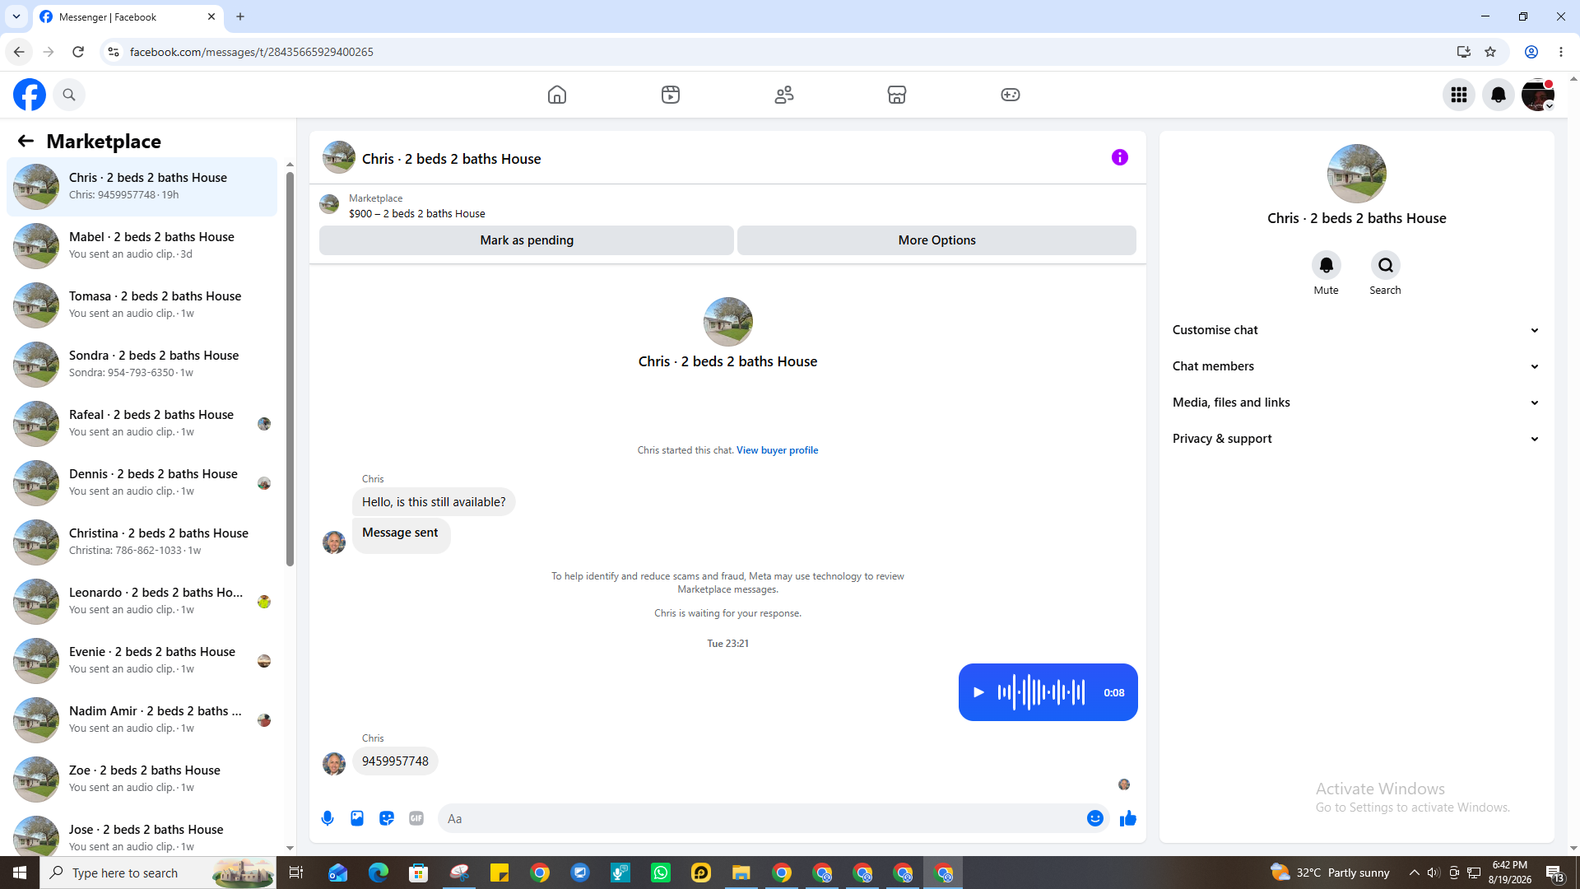Open the $900 Marketplace listing link
Viewport: 1580px width, 889px height.
coord(416,213)
